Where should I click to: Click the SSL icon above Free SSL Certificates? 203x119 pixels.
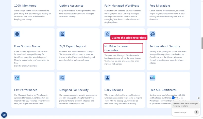(x=153, y=78)
